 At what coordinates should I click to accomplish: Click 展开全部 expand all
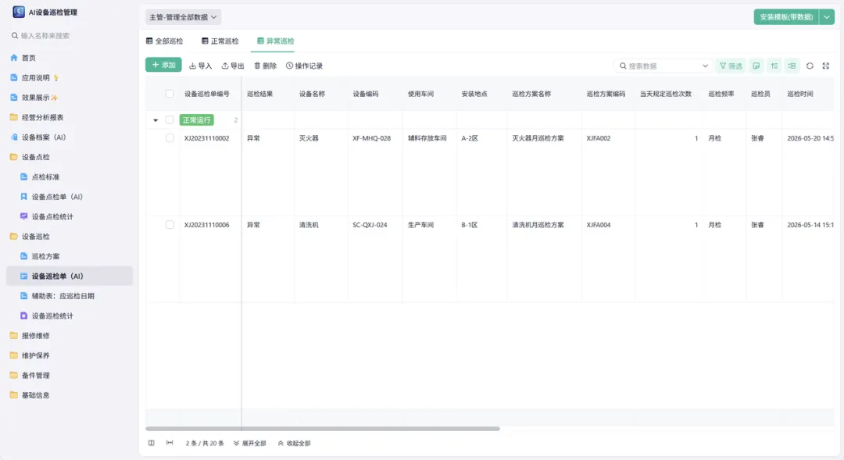[250, 444]
